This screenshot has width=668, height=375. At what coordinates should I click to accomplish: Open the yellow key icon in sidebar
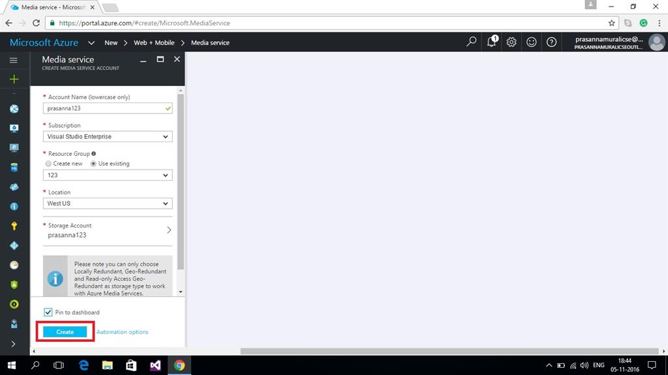(x=14, y=226)
